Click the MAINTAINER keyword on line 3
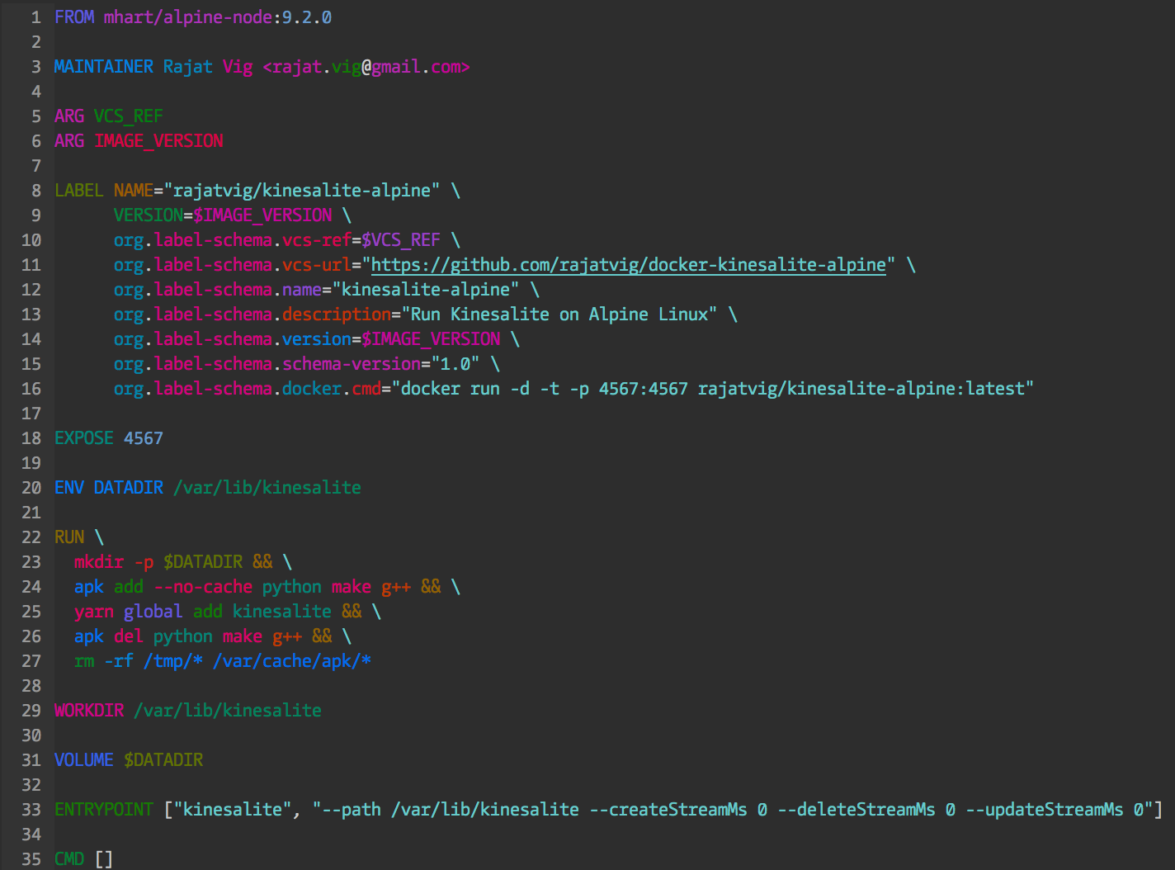1175x870 pixels. (x=104, y=67)
